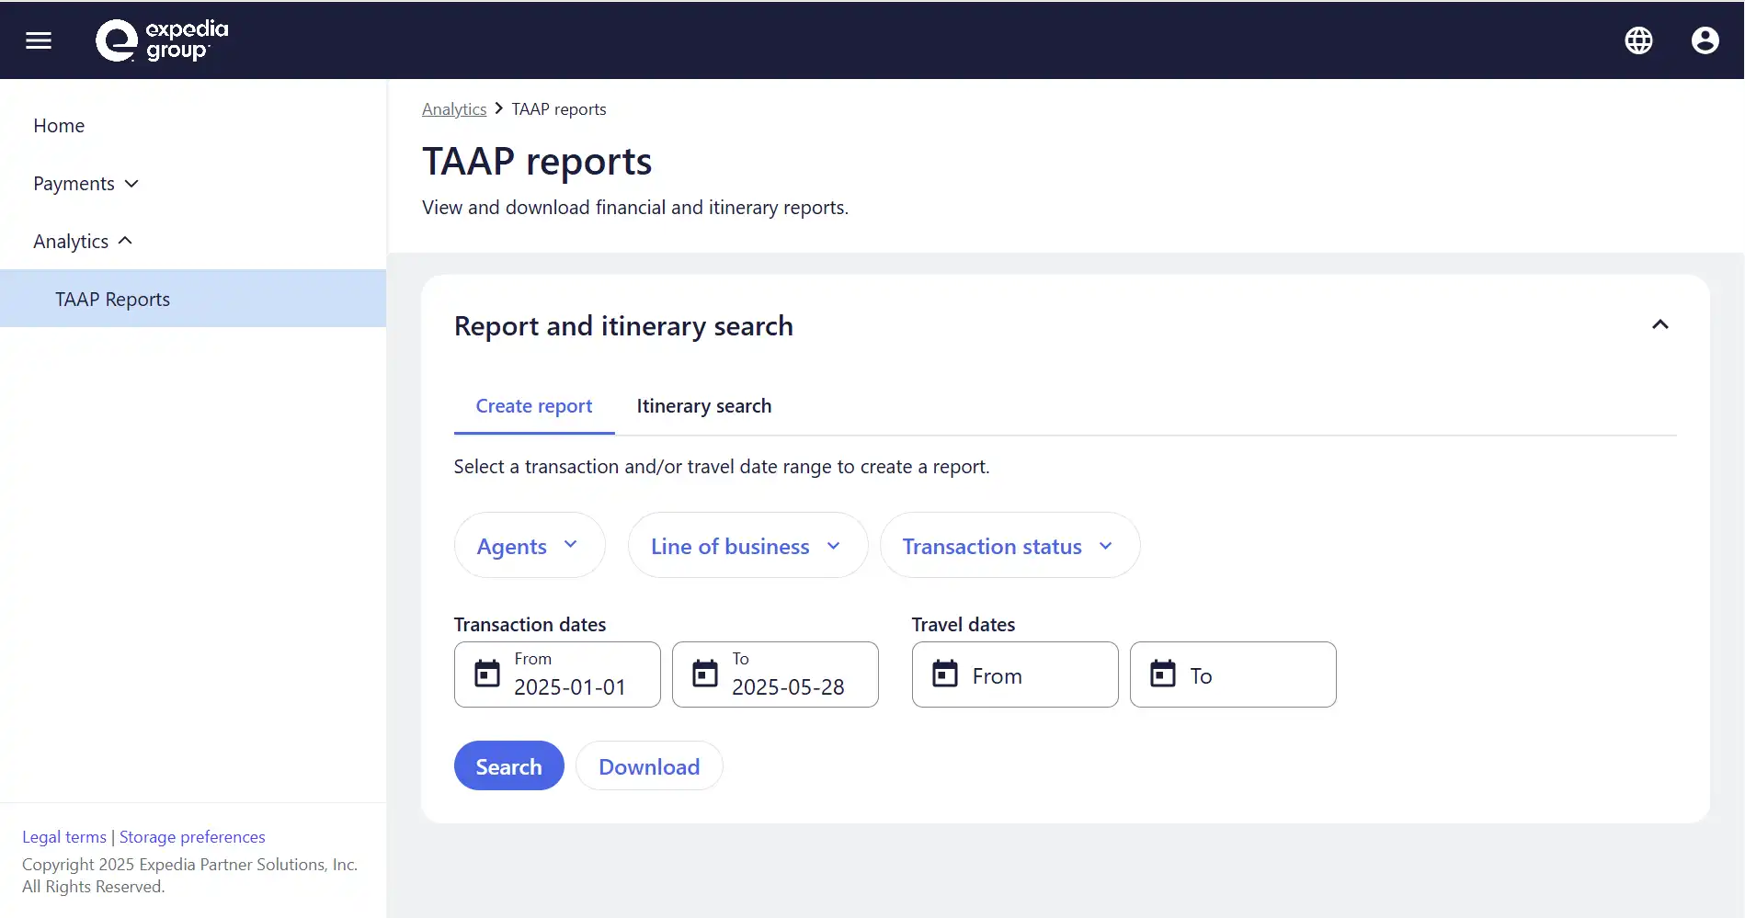1745x918 pixels.
Task: Open the Storage preferences link
Action: [192, 837]
